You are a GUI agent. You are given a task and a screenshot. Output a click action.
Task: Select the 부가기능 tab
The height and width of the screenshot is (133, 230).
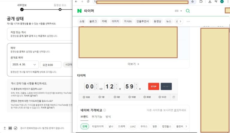pyautogui.click(x=97, y=117)
